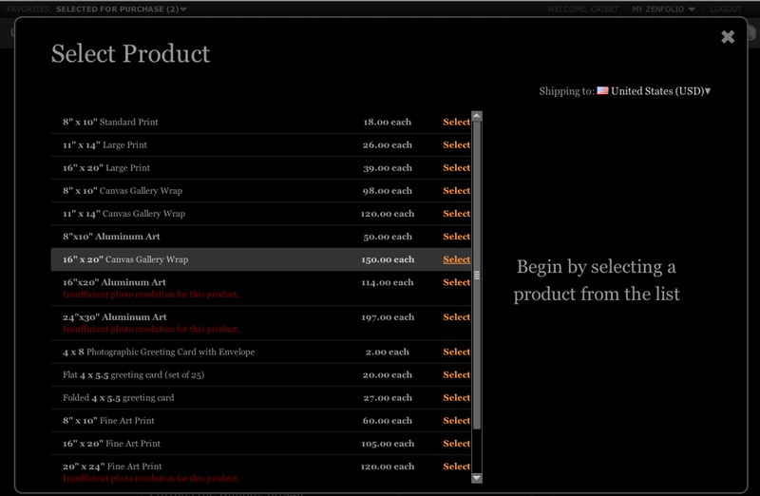Select the Flat 4 x 5.5 greeting card set

click(456, 374)
